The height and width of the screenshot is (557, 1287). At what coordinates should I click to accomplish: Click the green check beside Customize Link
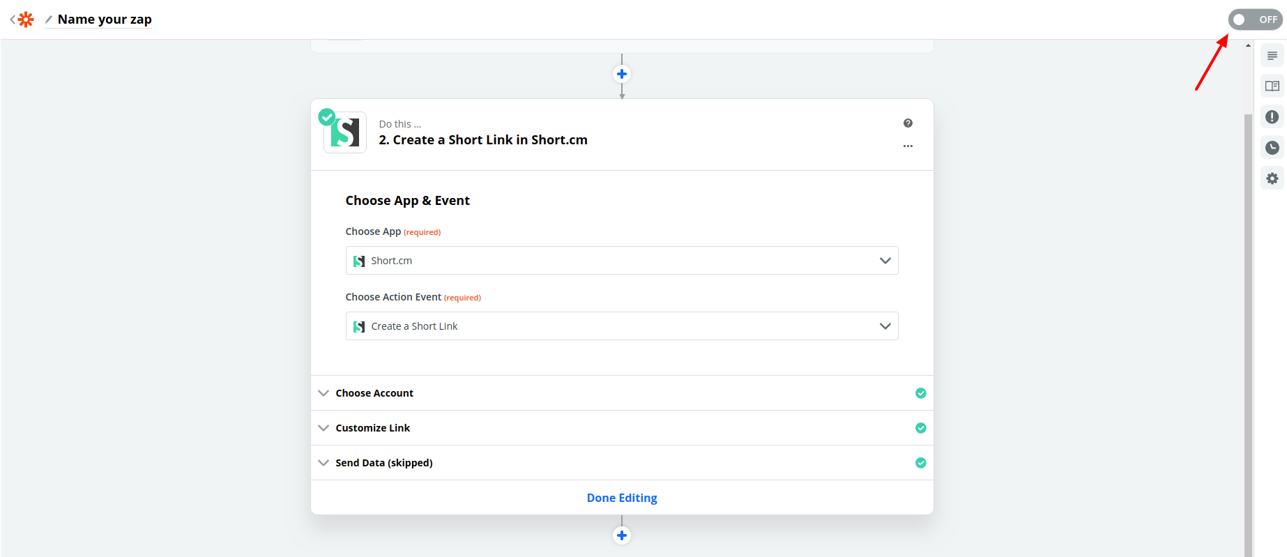[920, 428]
